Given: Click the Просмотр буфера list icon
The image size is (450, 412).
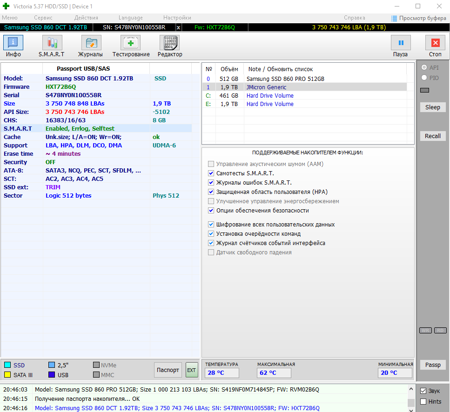Looking at the screenshot, I should click(394, 18).
